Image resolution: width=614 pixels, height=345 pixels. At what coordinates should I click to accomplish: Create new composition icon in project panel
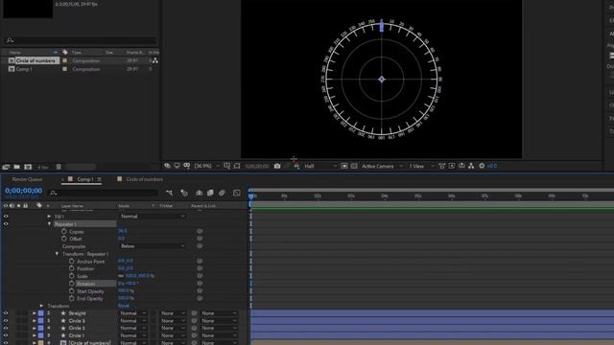tap(28, 167)
